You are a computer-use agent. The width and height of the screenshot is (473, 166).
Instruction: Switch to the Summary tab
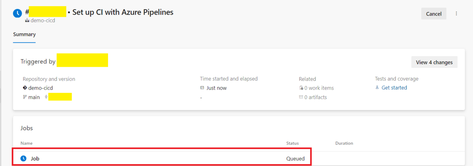pos(24,35)
